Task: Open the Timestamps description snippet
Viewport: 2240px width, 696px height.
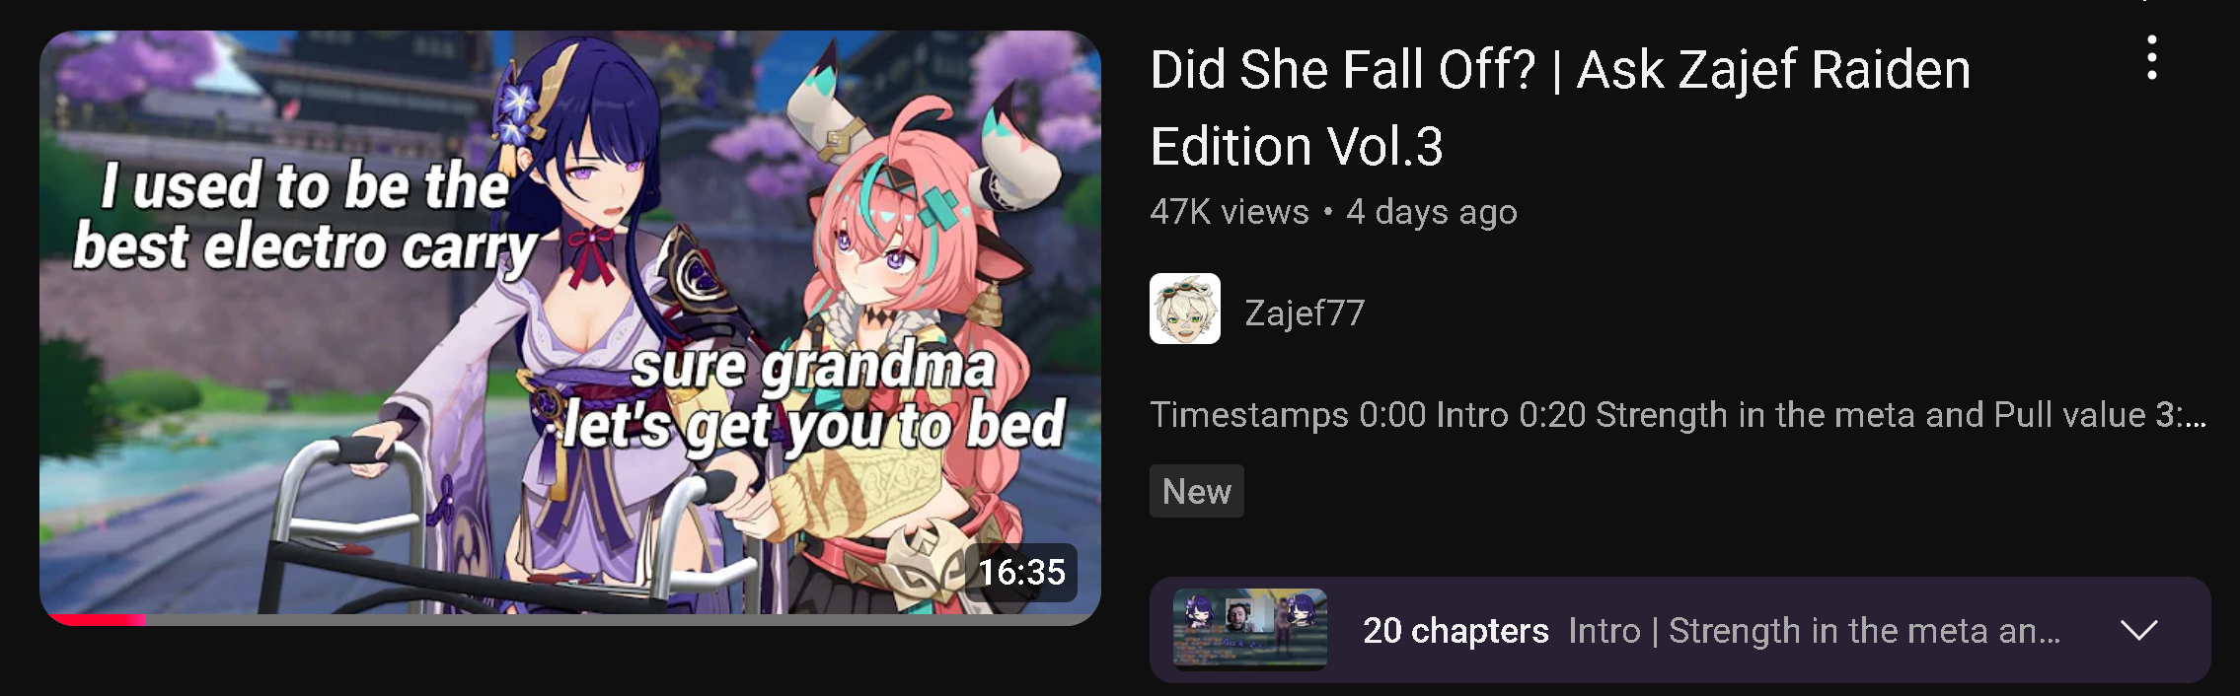Action: (1679, 415)
